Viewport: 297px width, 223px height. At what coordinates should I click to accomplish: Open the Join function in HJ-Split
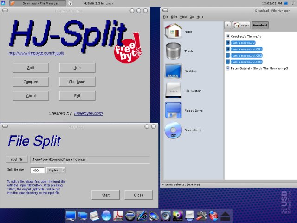pyautogui.click(x=77, y=68)
